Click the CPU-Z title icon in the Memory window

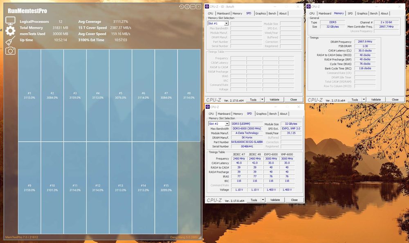coord(308,7)
